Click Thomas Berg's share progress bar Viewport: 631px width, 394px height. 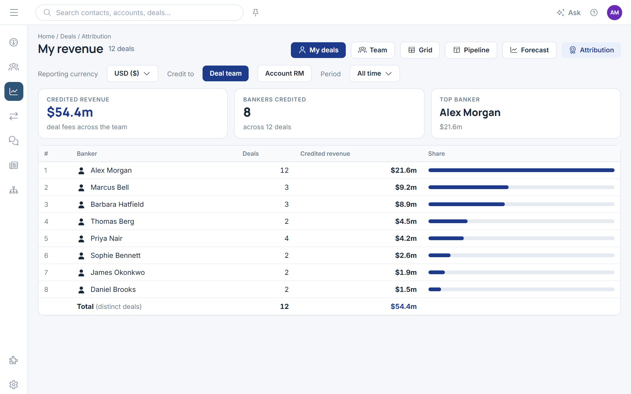click(521, 221)
